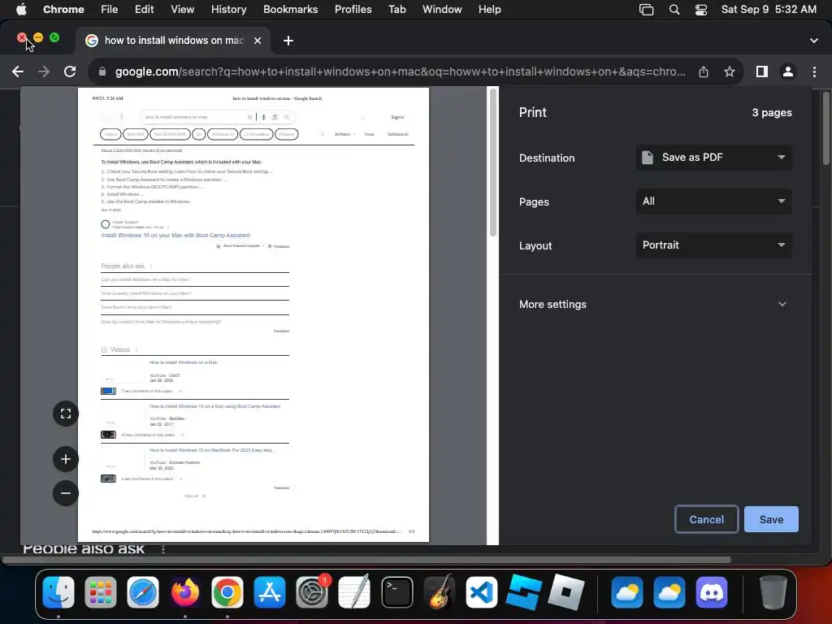Open Terminal from the dock
This screenshot has width=832, height=624.
[396, 592]
